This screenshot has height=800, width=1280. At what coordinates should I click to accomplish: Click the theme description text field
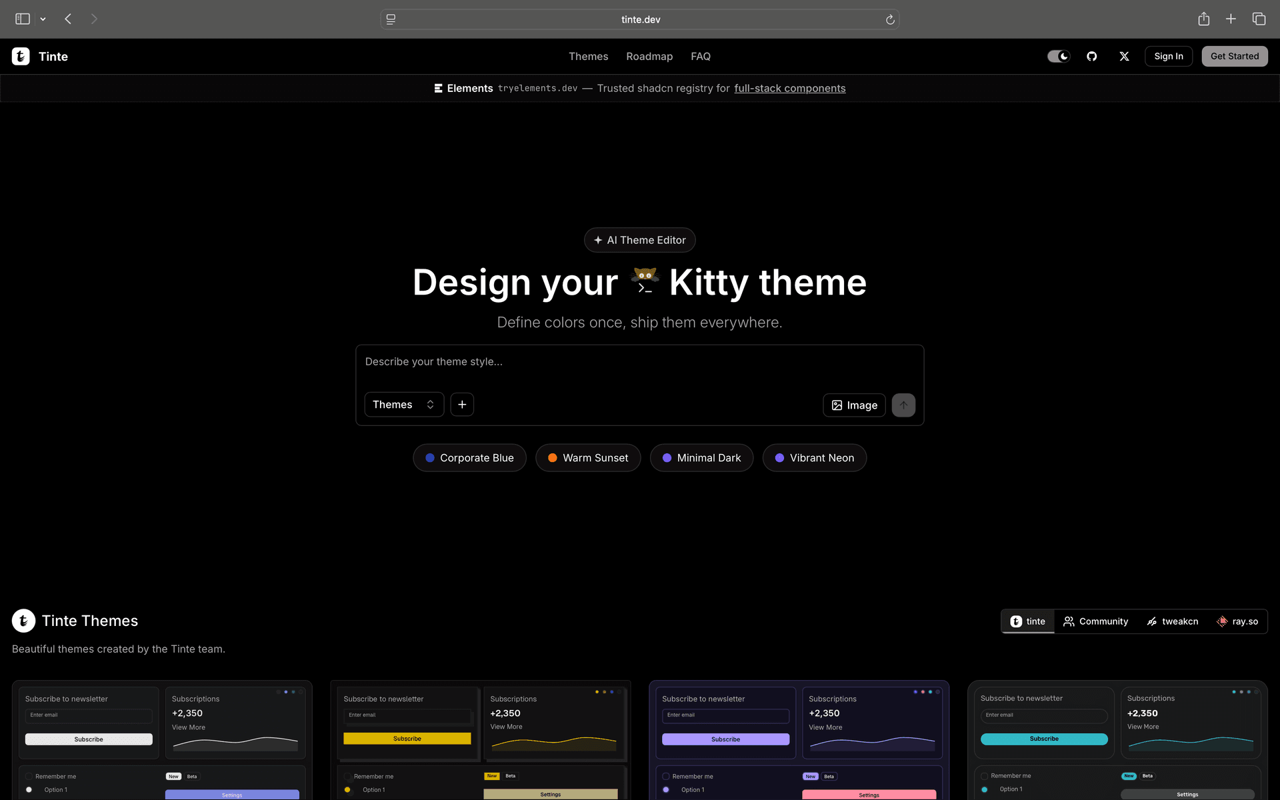pyautogui.click(x=639, y=363)
